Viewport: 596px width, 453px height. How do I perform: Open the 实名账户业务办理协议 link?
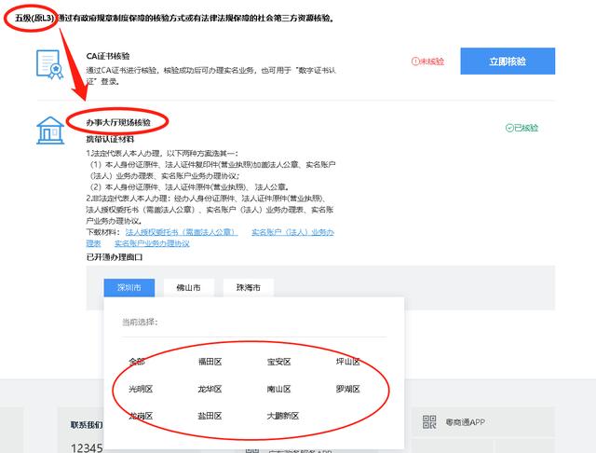pos(152,243)
